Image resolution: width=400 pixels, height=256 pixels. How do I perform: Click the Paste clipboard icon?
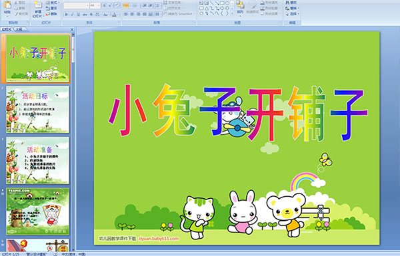7,5
